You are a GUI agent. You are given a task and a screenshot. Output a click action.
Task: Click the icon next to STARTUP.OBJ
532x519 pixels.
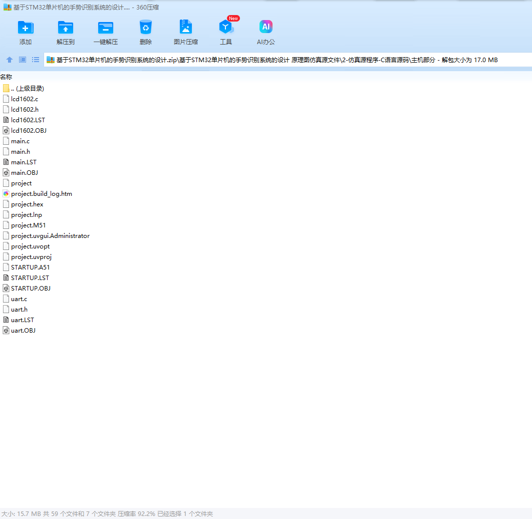pyautogui.click(x=6, y=289)
